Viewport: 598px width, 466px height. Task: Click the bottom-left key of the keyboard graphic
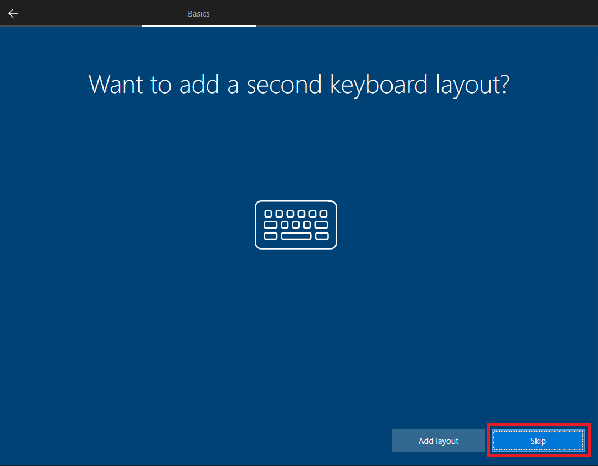tap(270, 236)
